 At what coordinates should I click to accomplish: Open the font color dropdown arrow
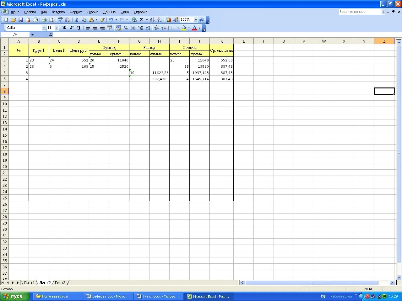point(199,28)
